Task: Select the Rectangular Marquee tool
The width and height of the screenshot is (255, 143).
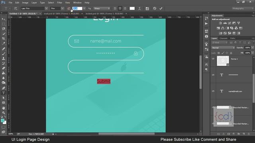Action: (x=4, y=24)
